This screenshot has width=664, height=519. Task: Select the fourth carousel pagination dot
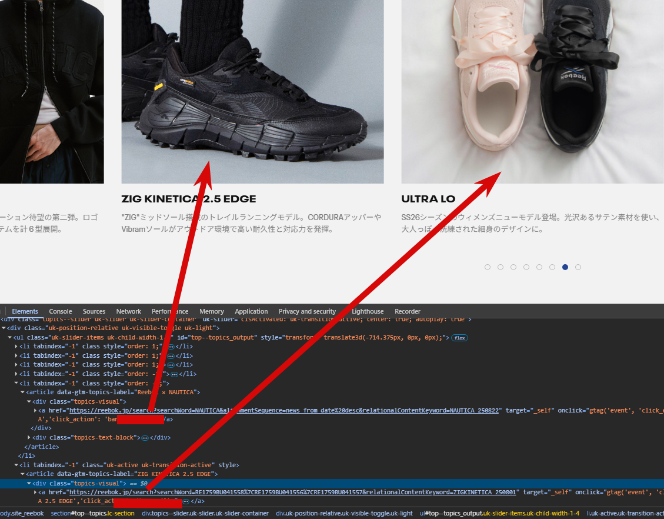(526, 267)
